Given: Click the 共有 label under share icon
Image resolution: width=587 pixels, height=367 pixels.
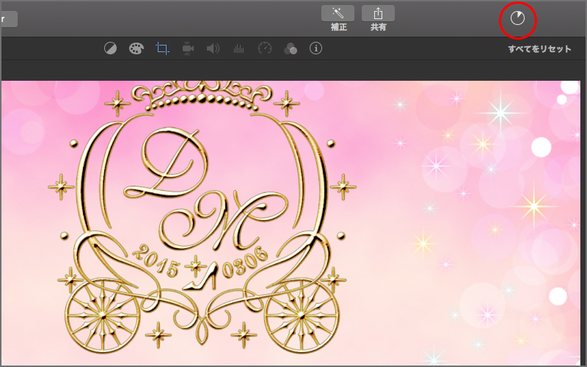Looking at the screenshot, I should click(x=379, y=28).
